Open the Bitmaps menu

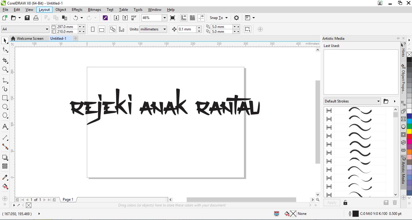94,9
